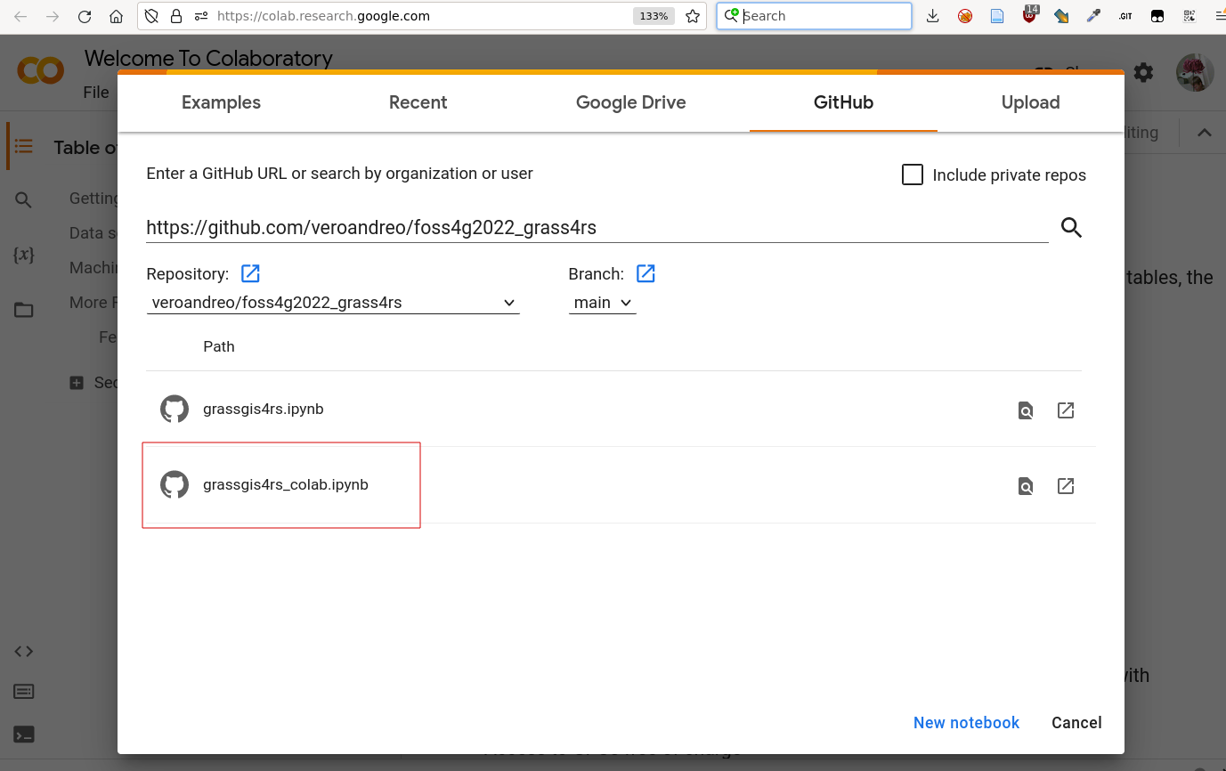Screen dimensions: 1226x771
Task: Bookmark this page with the star
Action: click(x=693, y=16)
